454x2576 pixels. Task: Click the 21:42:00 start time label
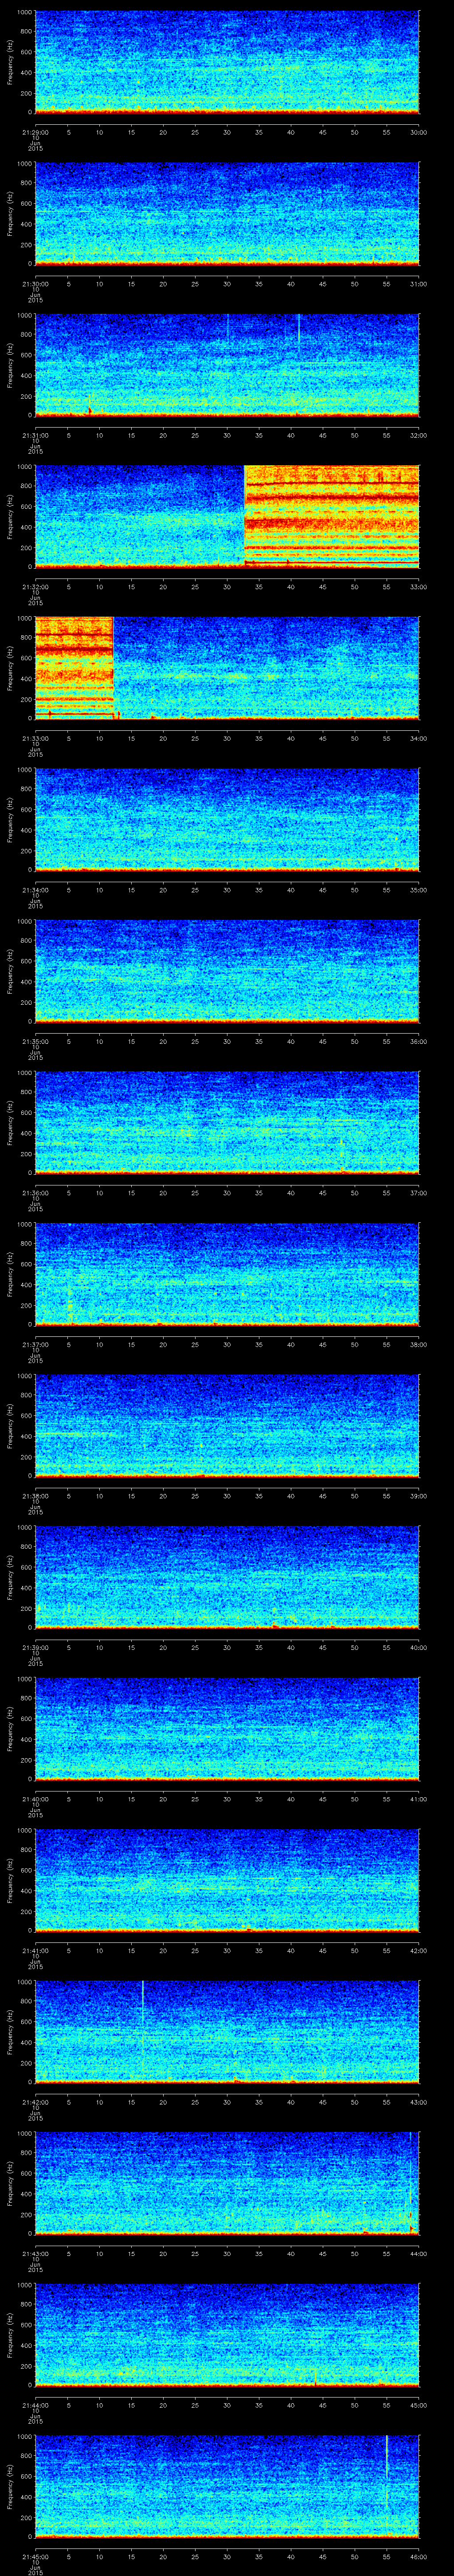[35, 2102]
